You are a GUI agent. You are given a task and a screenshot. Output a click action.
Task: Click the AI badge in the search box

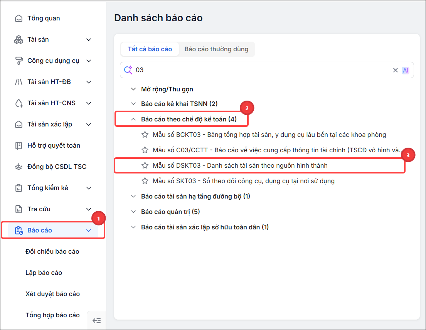coord(405,70)
